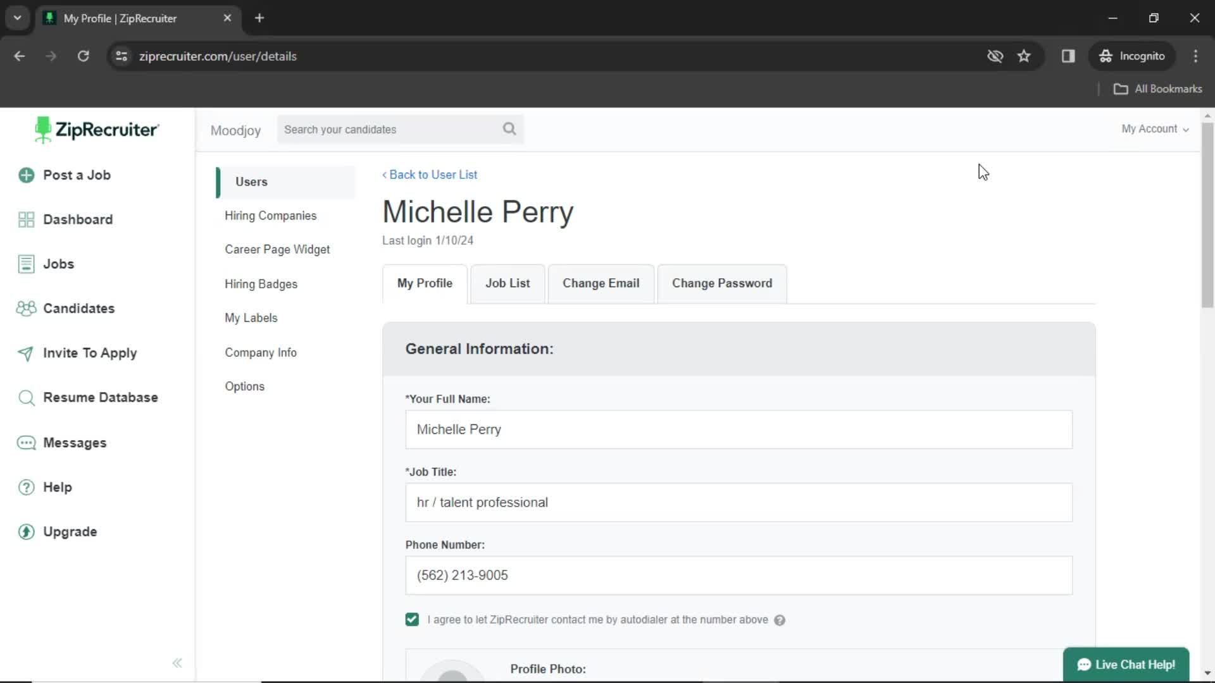
Task: Select the Candidates sidebar icon
Action: pos(26,309)
